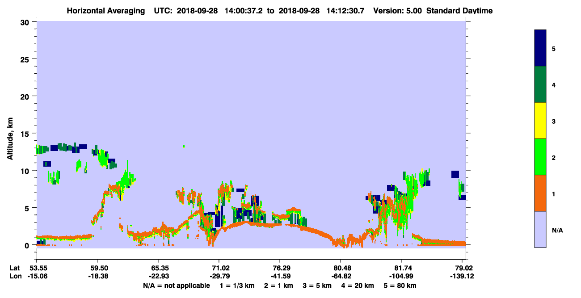The image size is (581, 298).
Task: Click the longitude value '-22.93'
Action: tap(158, 276)
